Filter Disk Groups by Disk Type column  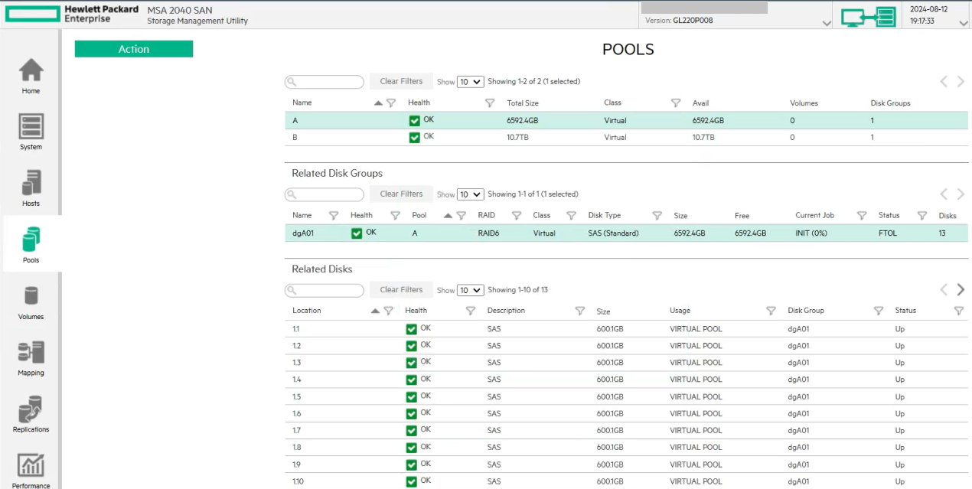pyautogui.click(x=657, y=216)
